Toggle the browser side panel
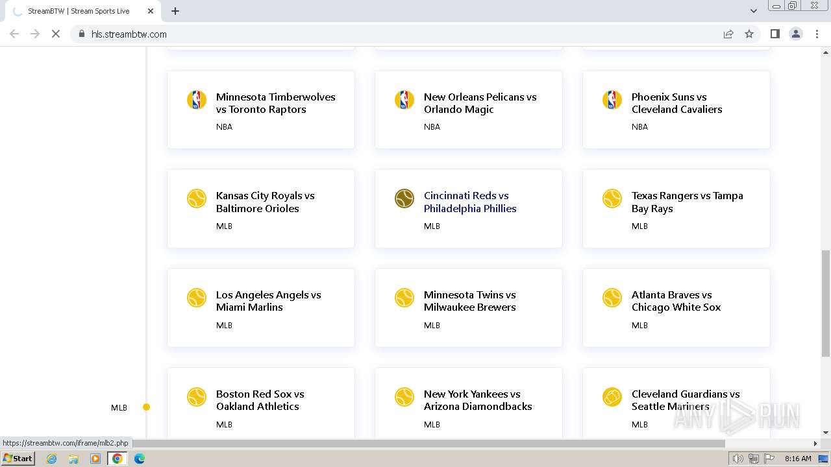 click(775, 34)
